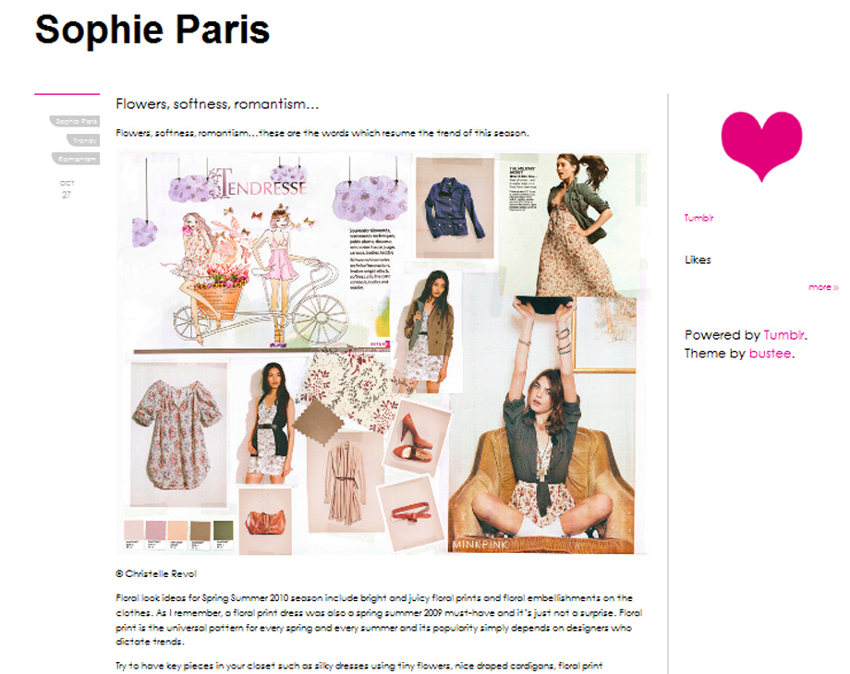This screenshot has height=674, width=850.
Task: Click the brown leather handbag photo
Action: (x=265, y=522)
